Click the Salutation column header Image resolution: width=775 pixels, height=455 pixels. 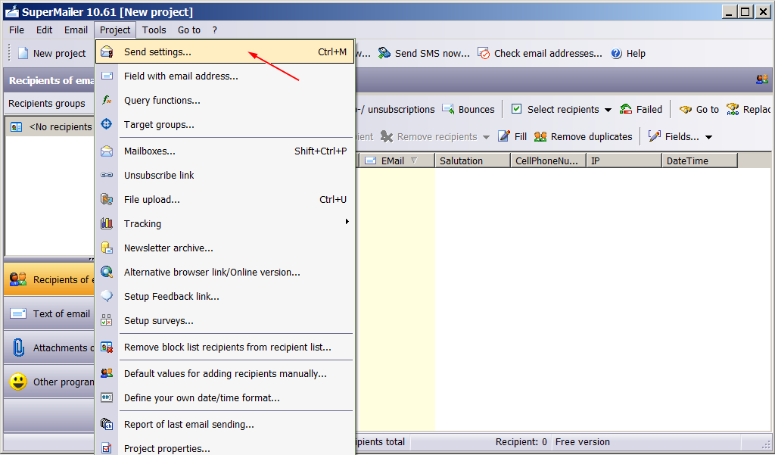471,160
